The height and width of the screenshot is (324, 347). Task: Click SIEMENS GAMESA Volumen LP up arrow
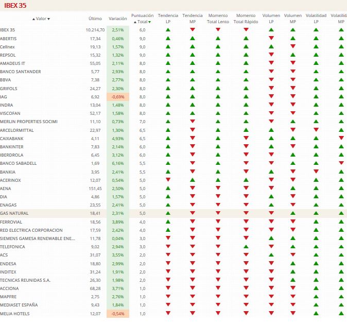271,238
